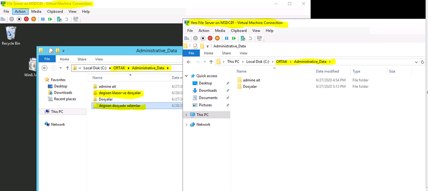The height and width of the screenshot is (191, 428).
Task: Open Clipboard menu in File Server window
Action: [x=55, y=12]
